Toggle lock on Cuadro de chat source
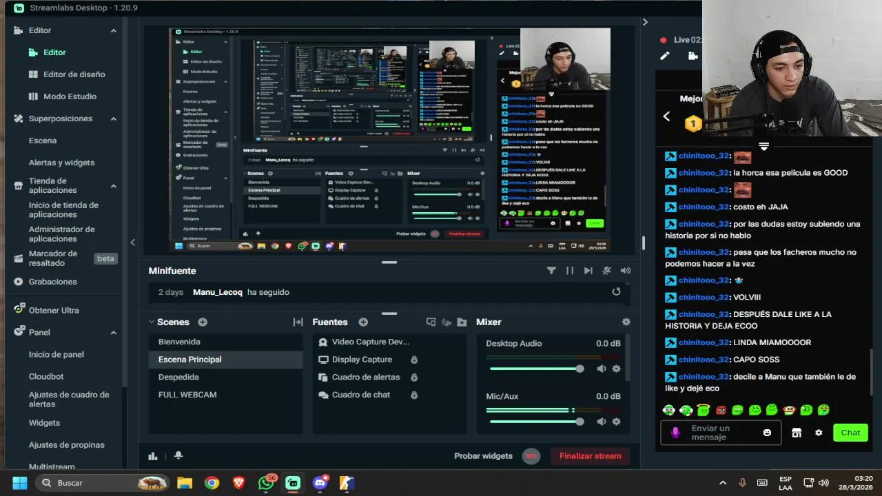 click(x=414, y=395)
